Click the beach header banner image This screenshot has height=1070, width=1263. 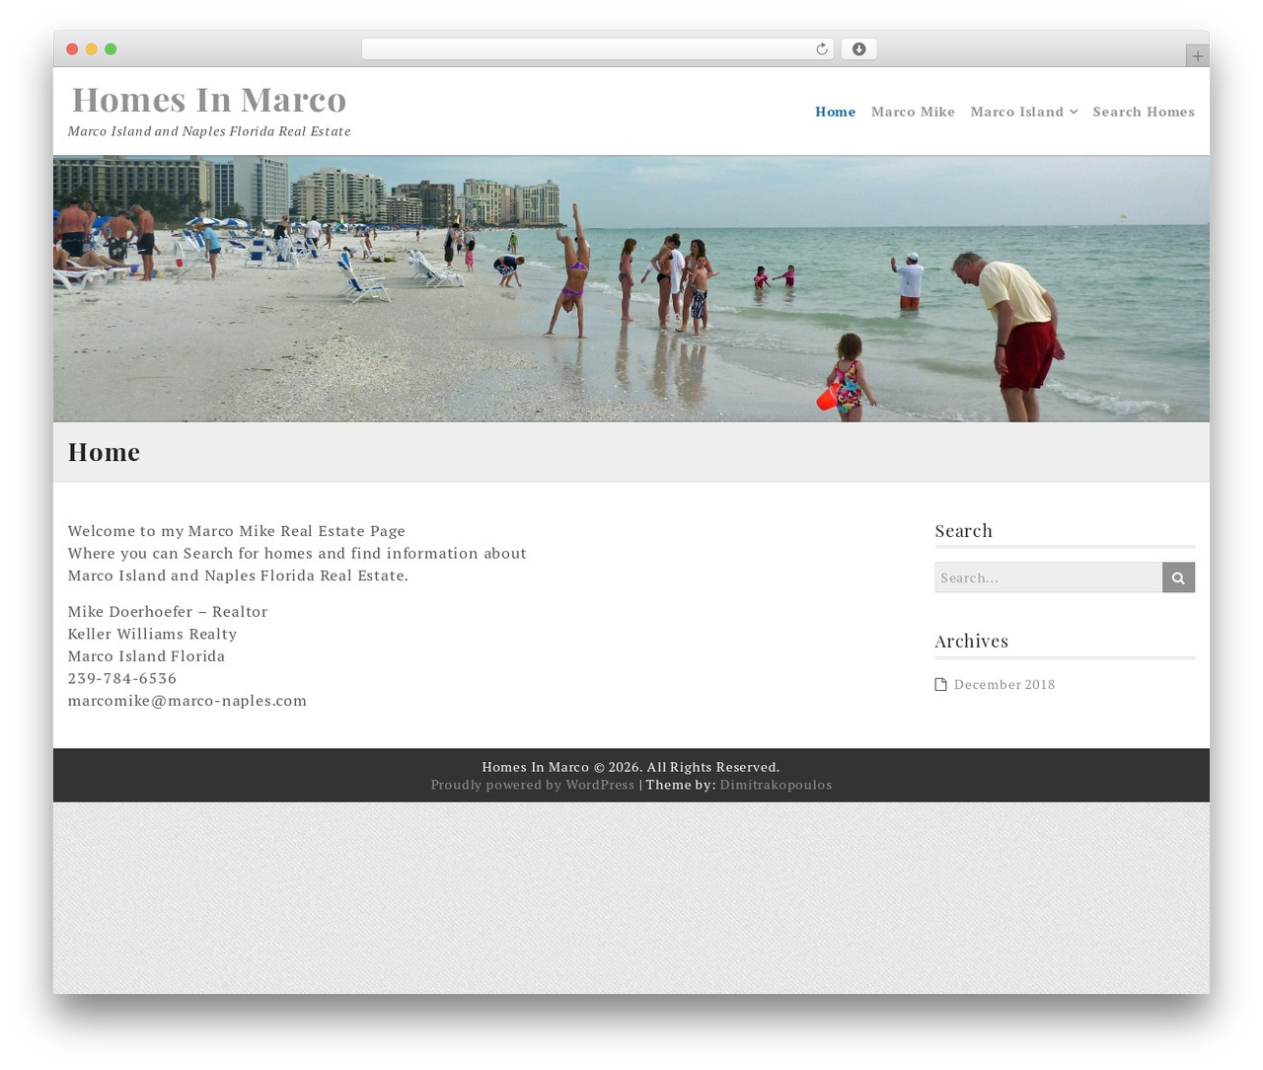coord(631,288)
